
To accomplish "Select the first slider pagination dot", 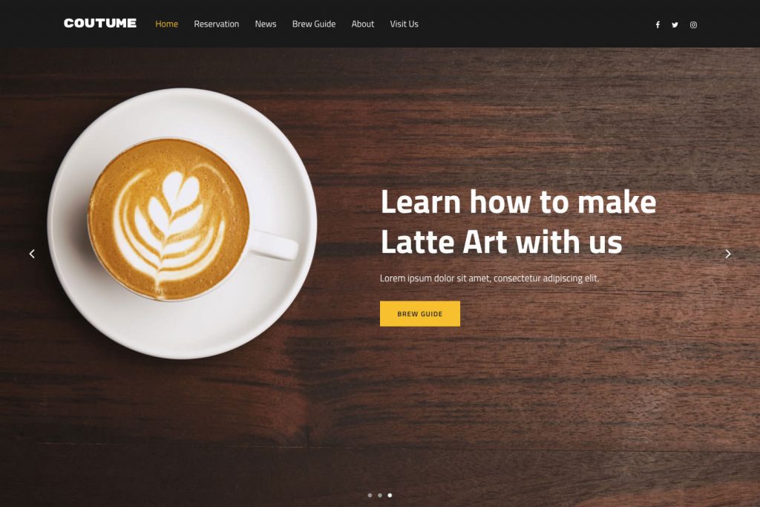I will pos(370,495).
